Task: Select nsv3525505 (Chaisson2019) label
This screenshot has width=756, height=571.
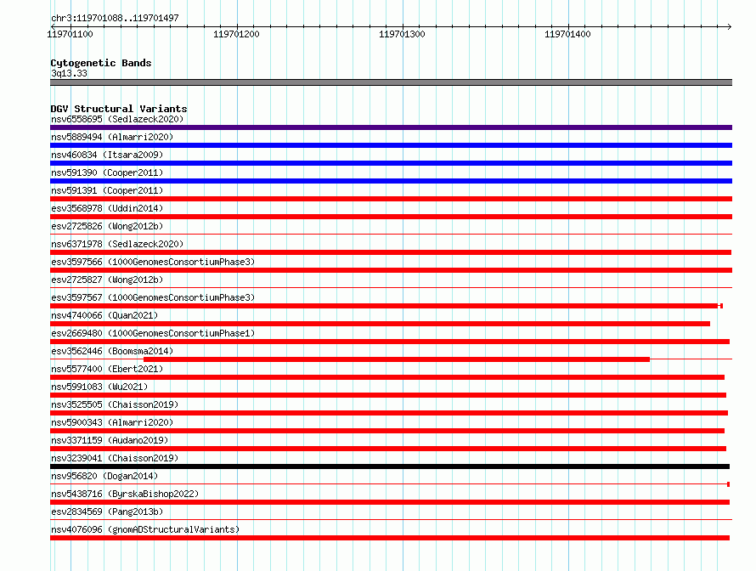Action: coord(115,404)
